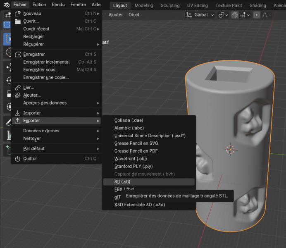
Task: Click the Quitter power icon
Action: [17, 159]
